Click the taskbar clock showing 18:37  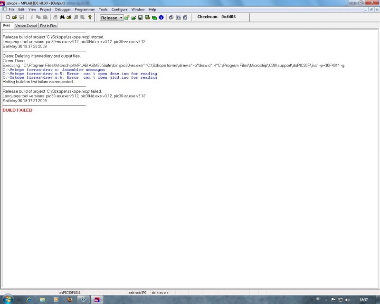[x=363, y=300]
